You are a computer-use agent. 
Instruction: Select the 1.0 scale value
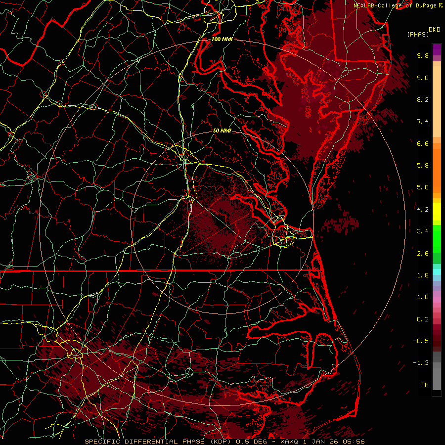tap(423, 297)
